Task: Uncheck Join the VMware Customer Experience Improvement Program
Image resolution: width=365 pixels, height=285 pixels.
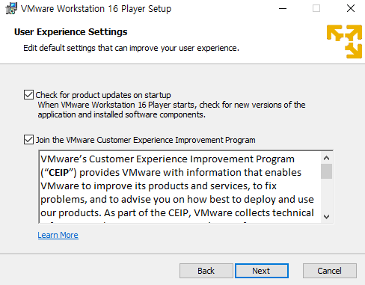Action: [28, 140]
